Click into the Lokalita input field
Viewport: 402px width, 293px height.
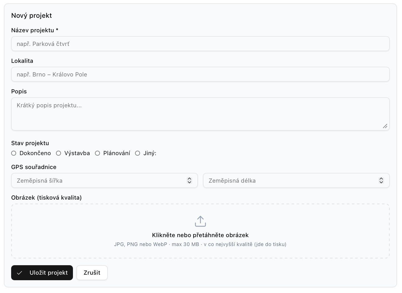(200, 74)
